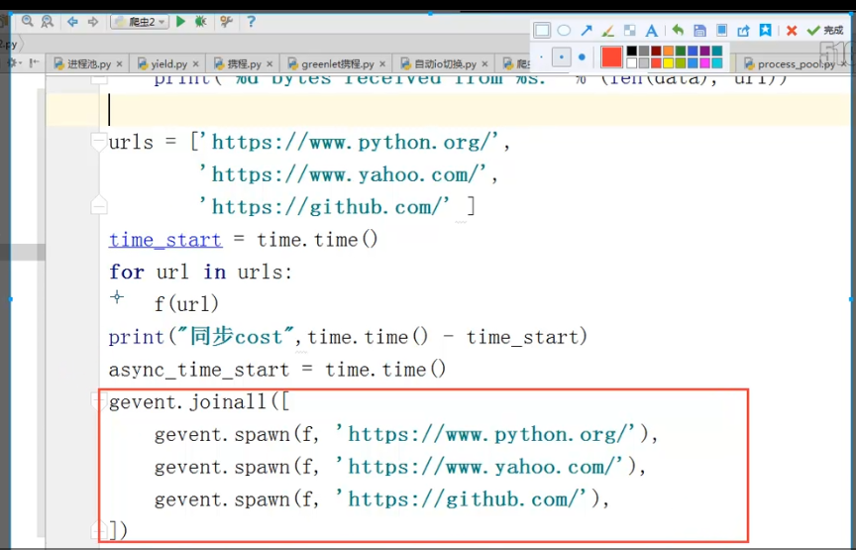Select the rectangle annotation tool
This screenshot has width=856, height=550.
pos(542,30)
